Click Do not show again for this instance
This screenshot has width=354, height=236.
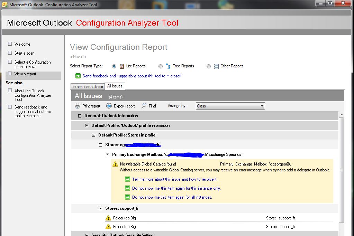pyautogui.click(x=176, y=188)
